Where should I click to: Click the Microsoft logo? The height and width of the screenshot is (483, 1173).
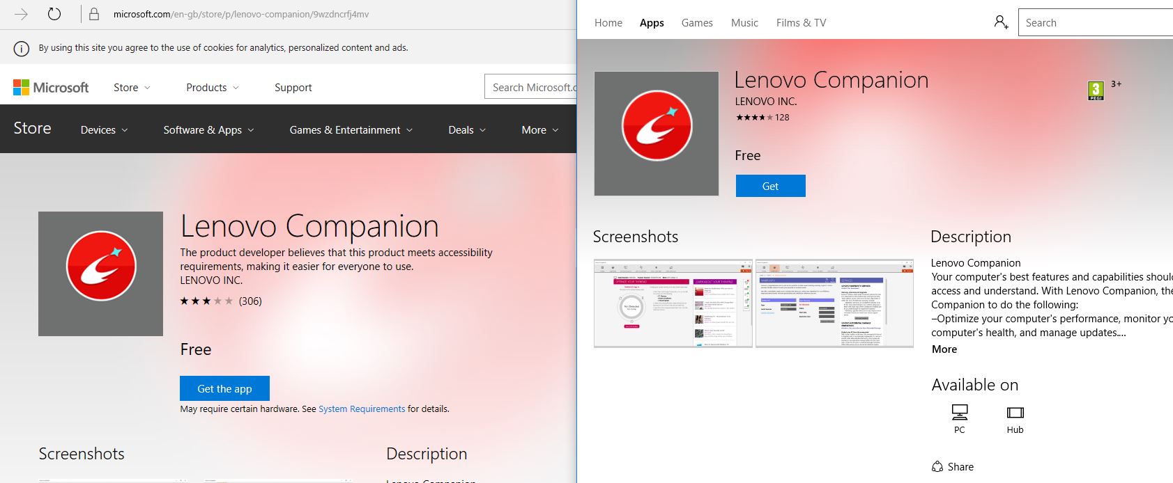click(51, 88)
